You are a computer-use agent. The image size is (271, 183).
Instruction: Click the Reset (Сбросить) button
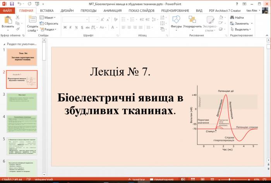(48, 23)
